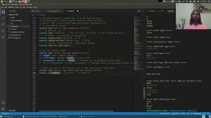This screenshot has width=211, height=118.
Task: Open package-lock.json in file tree
Action: (x=18, y=32)
